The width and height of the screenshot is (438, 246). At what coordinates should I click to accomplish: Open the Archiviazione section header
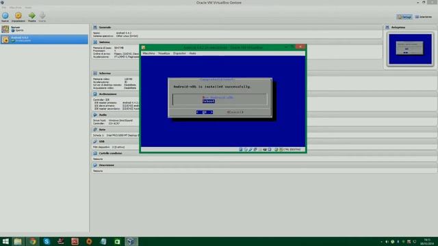tap(107, 94)
